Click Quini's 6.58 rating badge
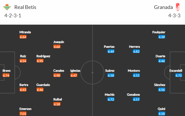 coord(162,114)
